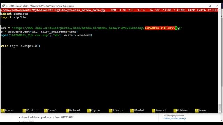Click the 8 Smazat delete key
Screen dimensions: 223x125
[159, 110]
